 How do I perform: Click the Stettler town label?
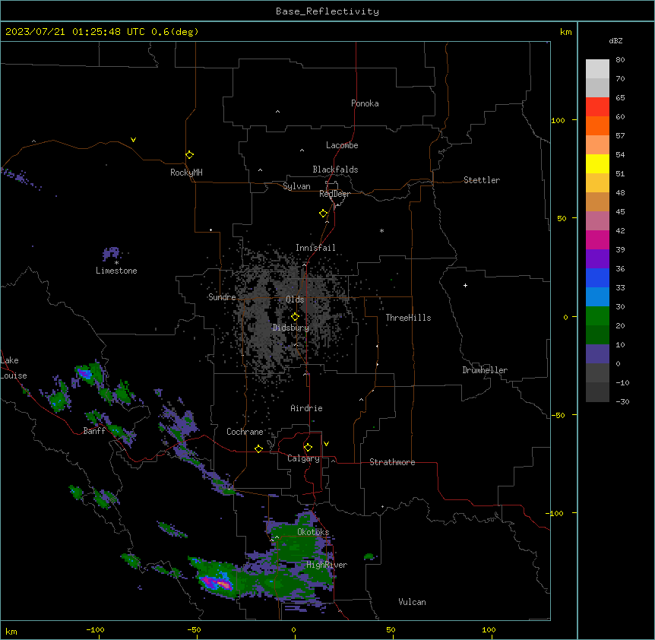click(482, 180)
